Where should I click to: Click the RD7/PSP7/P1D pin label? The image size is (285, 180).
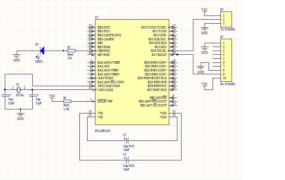click(x=157, y=90)
